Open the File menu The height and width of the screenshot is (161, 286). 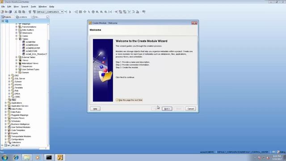click(x=3, y=7)
